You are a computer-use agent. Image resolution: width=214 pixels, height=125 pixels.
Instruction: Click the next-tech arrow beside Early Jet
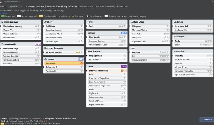click(x=130, y=52)
